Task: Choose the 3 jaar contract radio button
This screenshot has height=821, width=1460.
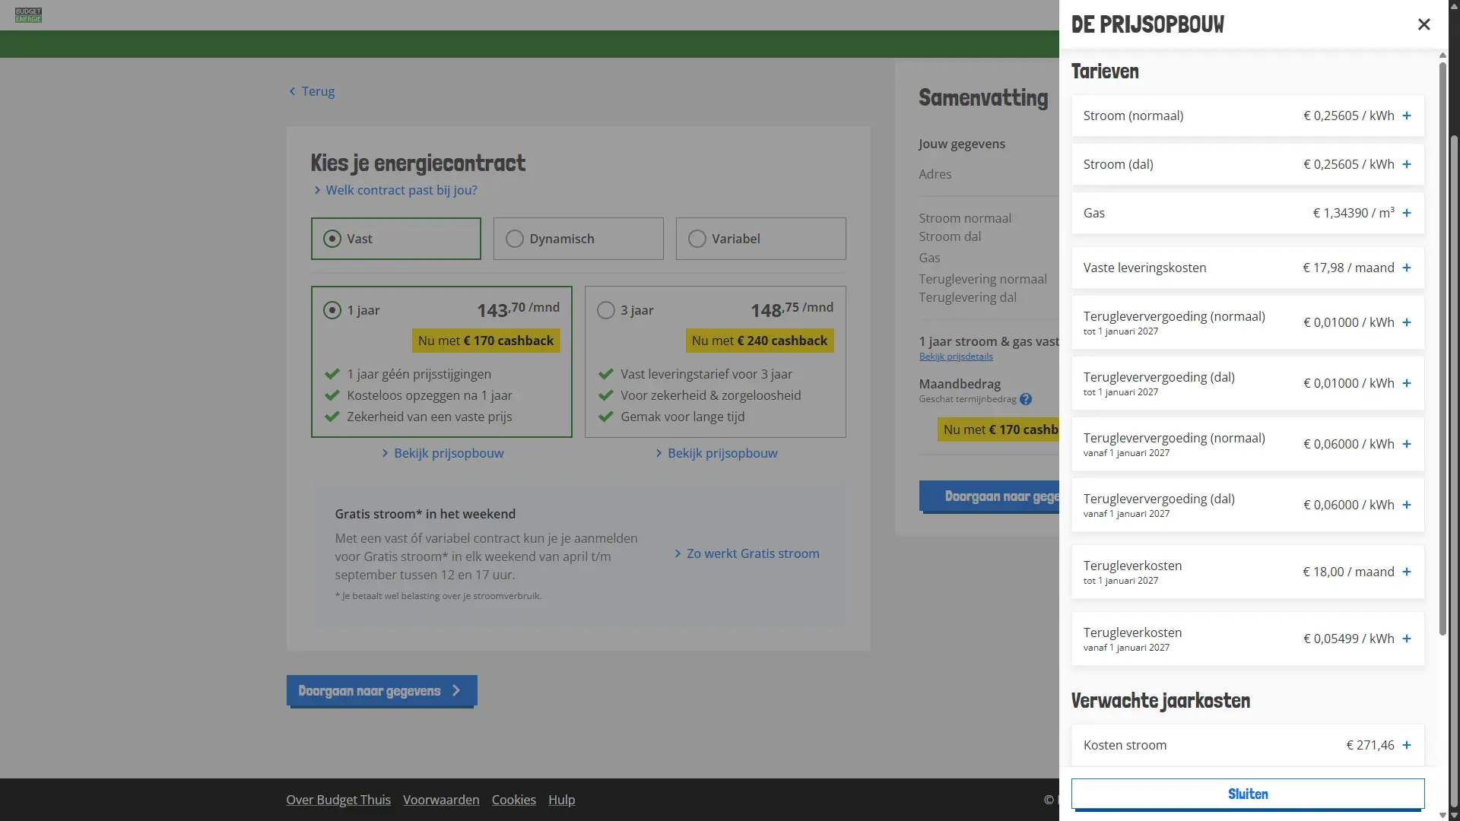Action: [x=606, y=310]
